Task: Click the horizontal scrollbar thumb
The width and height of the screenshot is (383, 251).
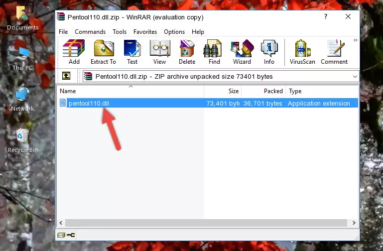Action: click(206, 223)
